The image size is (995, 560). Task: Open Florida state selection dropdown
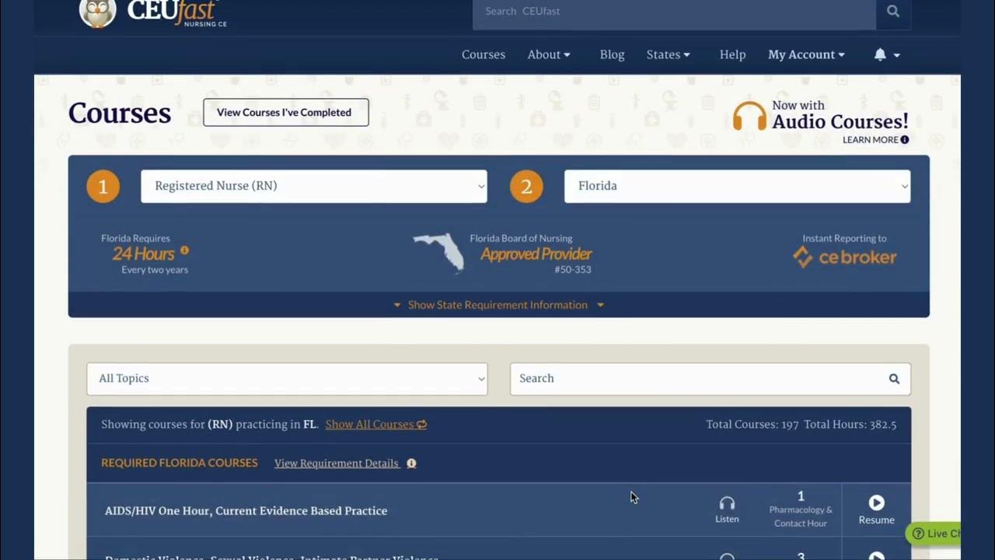pyautogui.click(x=737, y=187)
